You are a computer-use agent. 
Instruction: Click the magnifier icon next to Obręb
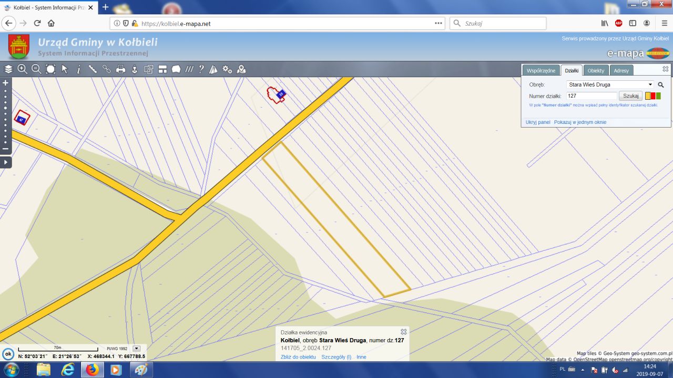661,85
